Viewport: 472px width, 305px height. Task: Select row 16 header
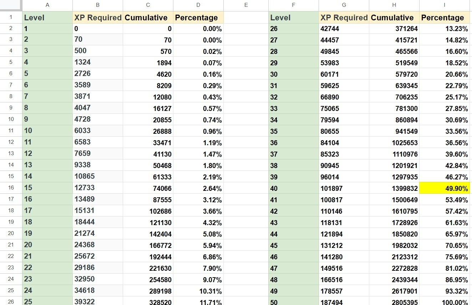tap(11, 188)
